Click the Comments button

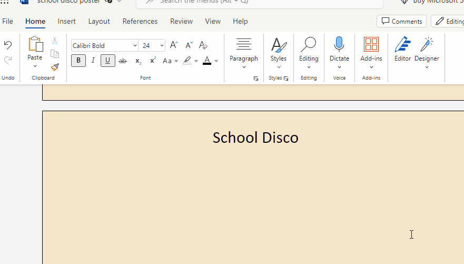[402, 21]
